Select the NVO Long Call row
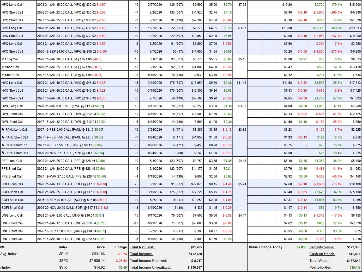The image size is (362, 272). 181,83
